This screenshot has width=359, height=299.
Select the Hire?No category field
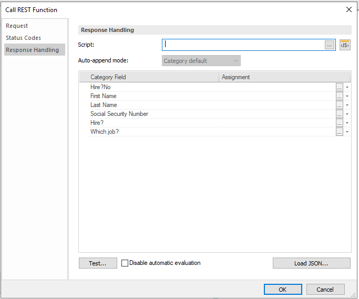coord(100,87)
